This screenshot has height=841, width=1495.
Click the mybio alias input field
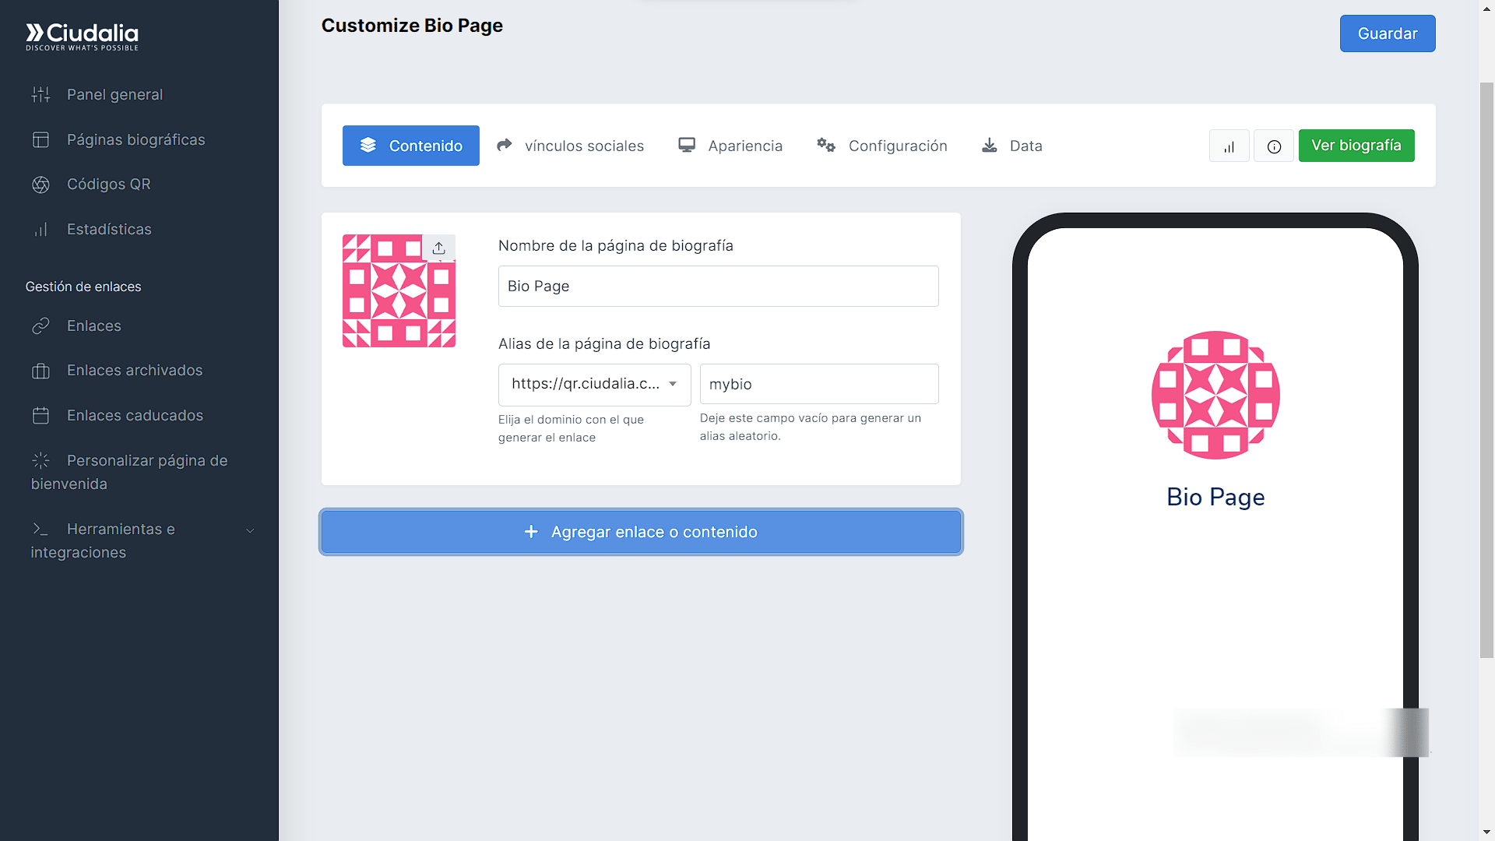(x=819, y=384)
